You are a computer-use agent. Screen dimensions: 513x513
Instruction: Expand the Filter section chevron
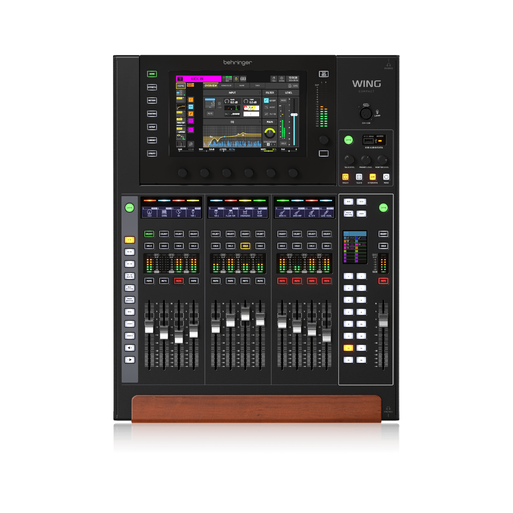click(276, 93)
